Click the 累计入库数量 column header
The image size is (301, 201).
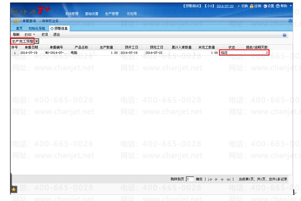point(181,47)
